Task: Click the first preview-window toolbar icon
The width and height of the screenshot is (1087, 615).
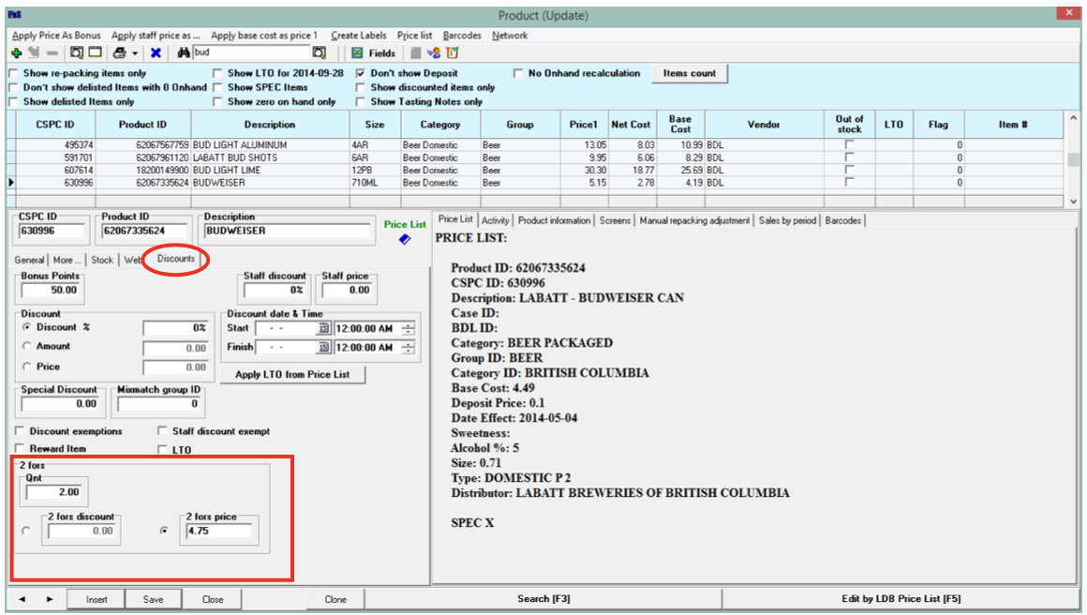Action: [77, 52]
